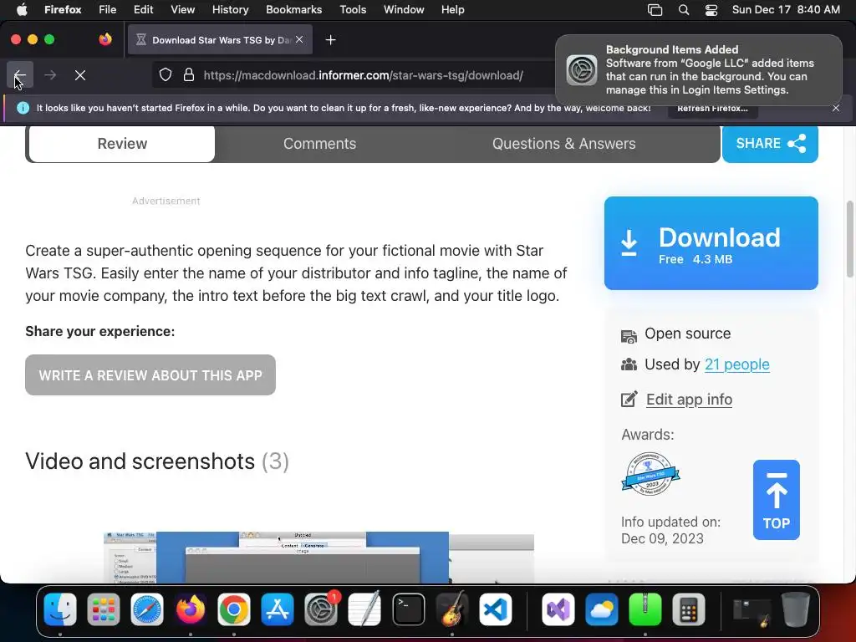Click the tracking protection shield icon
Screen dimensions: 856x642
(166, 74)
